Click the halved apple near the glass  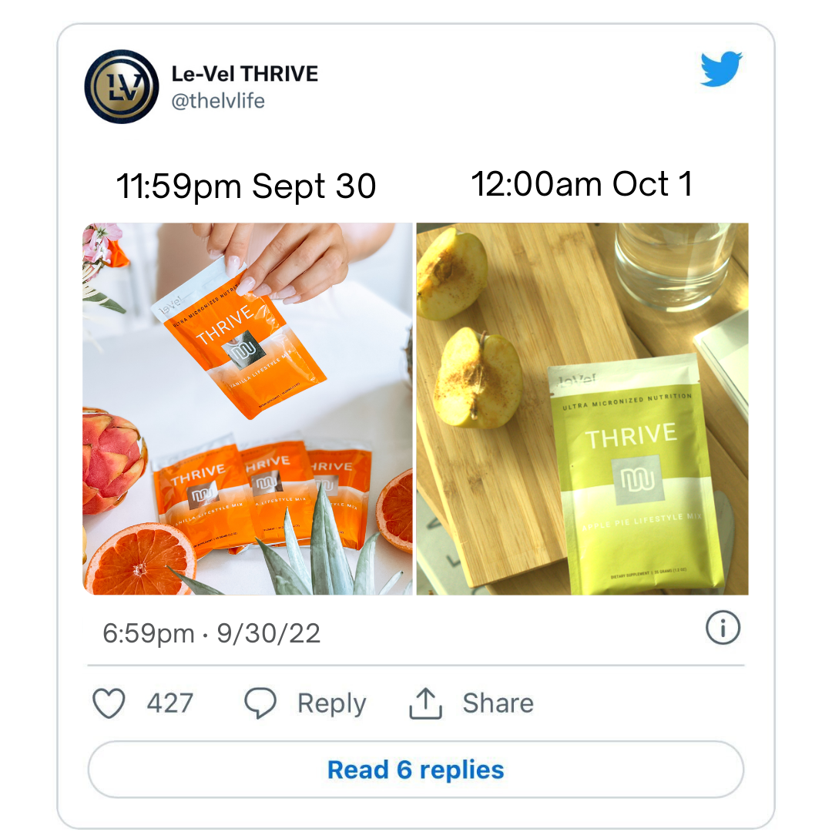point(451,273)
